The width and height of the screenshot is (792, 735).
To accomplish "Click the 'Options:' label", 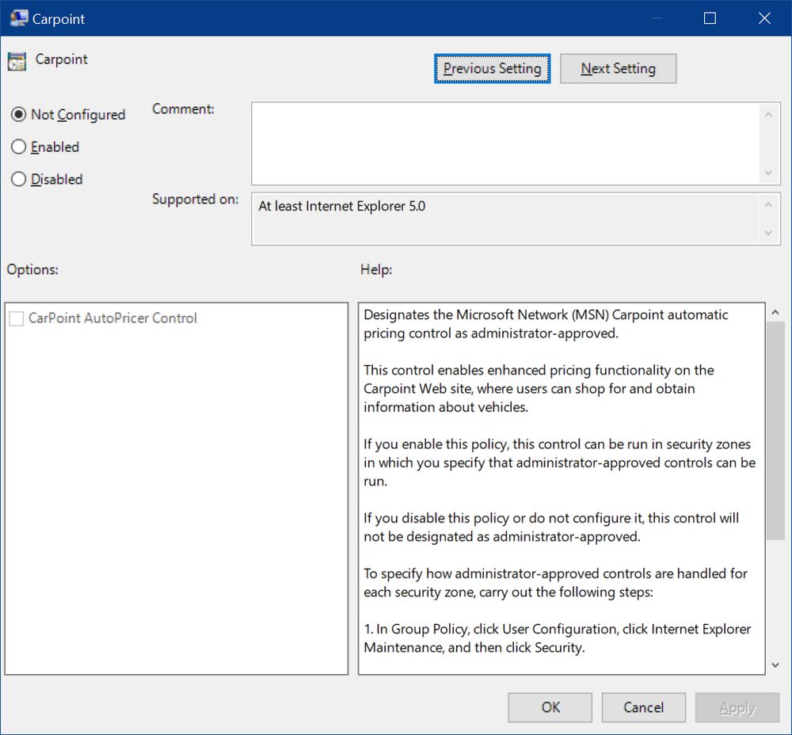I will click(32, 270).
